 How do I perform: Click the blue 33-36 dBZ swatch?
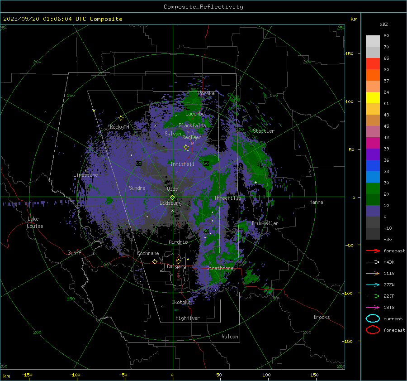click(373, 166)
